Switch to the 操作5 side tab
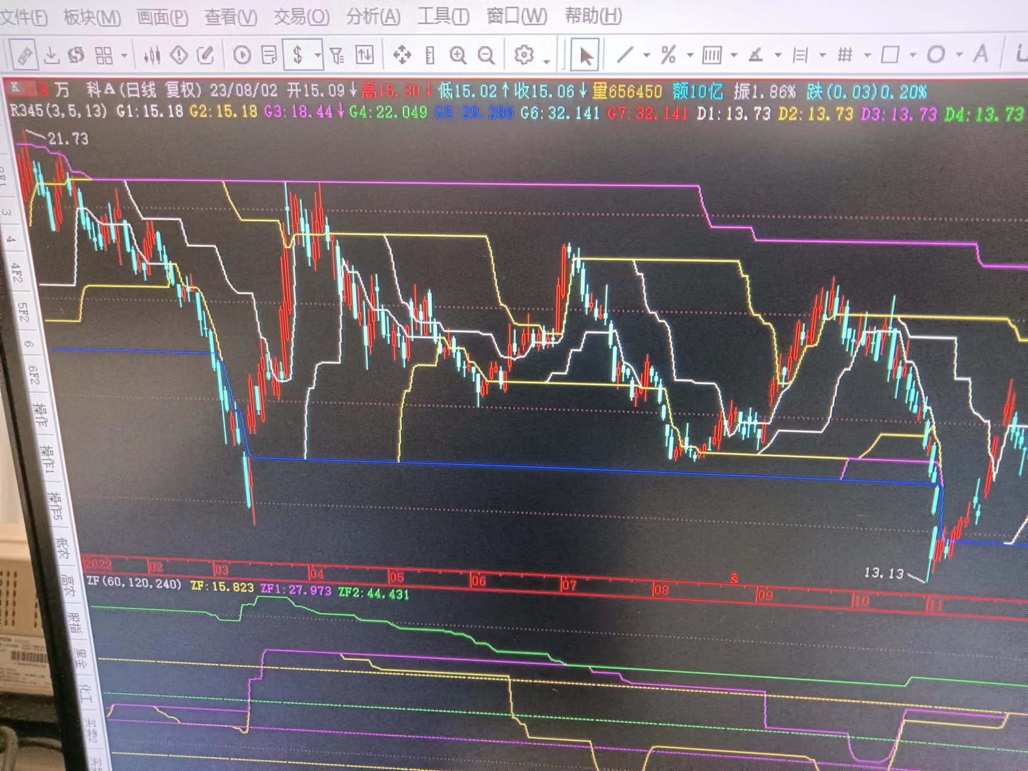 coord(55,506)
